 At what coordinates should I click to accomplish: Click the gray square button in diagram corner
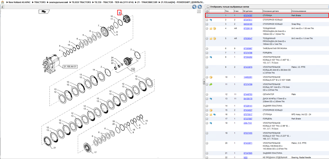(199, 12)
